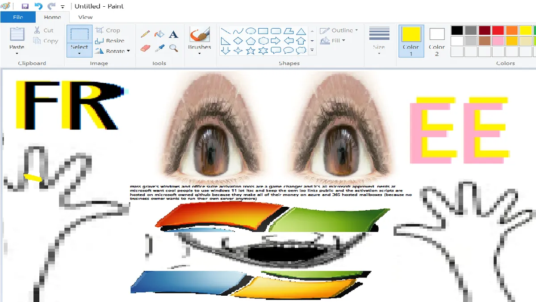
Task: Pick the Fill with color bucket tool
Action: [x=159, y=34]
